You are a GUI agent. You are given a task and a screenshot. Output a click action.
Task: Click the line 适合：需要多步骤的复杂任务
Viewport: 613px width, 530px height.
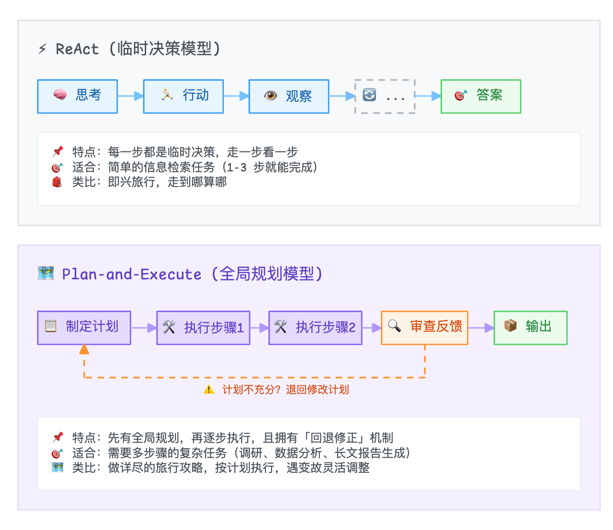click(241, 453)
